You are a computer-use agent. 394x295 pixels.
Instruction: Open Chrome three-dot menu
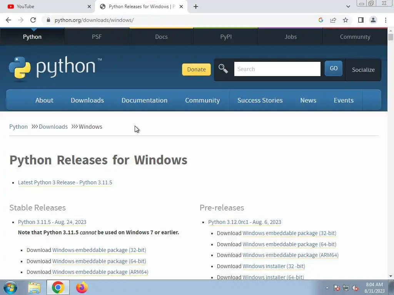tap(386, 20)
